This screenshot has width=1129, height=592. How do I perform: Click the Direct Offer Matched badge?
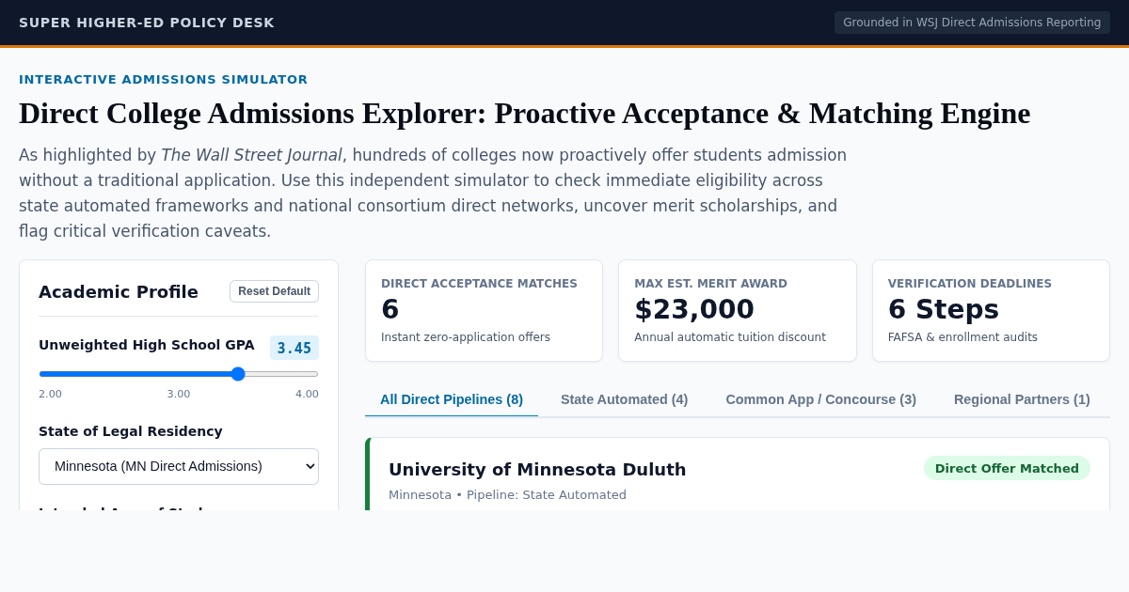[1007, 468]
